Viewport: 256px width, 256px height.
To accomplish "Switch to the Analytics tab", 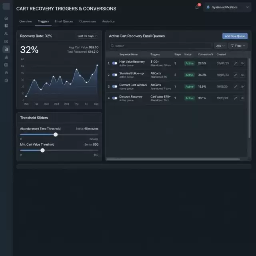I will click(x=108, y=21).
